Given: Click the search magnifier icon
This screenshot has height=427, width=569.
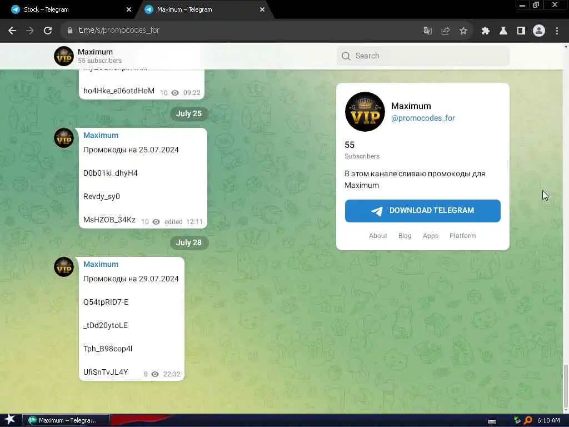Looking at the screenshot, I should pyautogui.click(x=346, y=56).
